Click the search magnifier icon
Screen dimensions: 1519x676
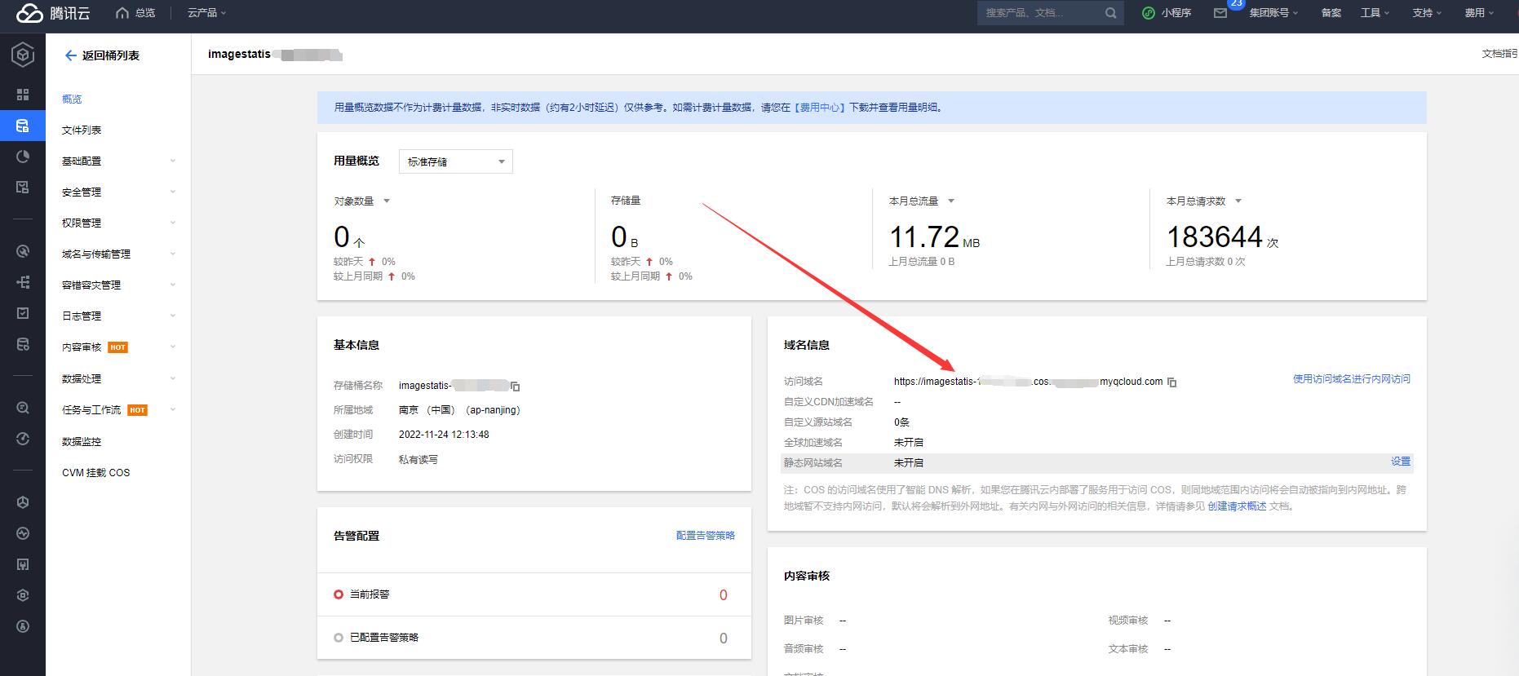[x=1110, y=13]
